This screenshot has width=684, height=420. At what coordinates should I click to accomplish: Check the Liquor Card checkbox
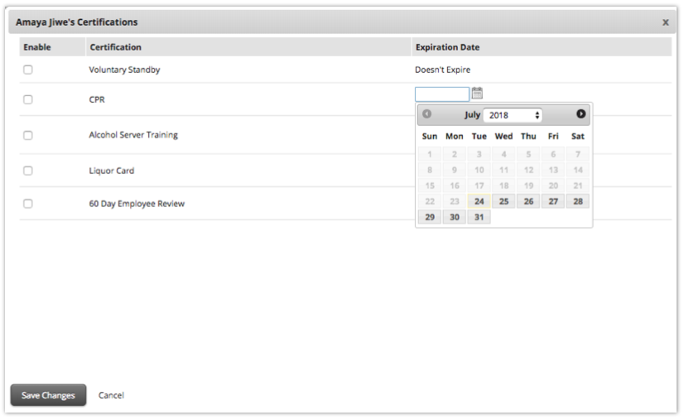coord(28,171)
